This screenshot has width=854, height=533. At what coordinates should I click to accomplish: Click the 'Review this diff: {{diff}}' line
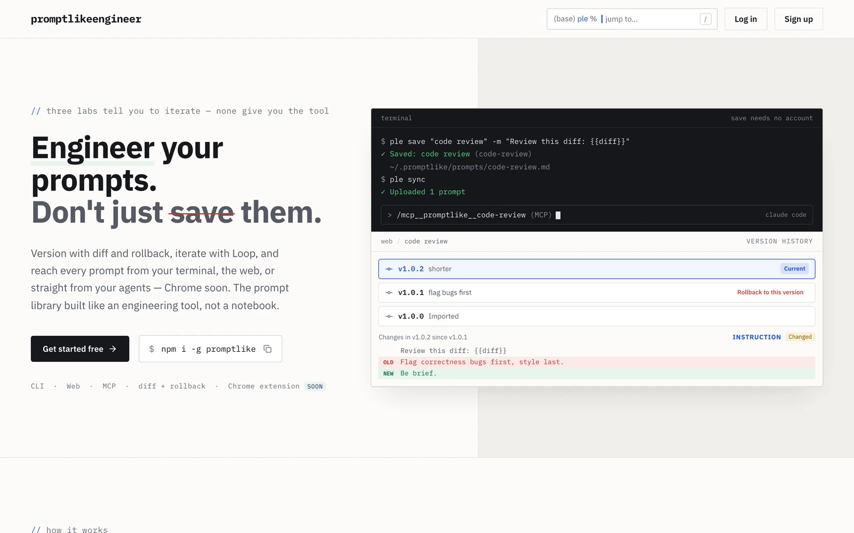(453, 351)
